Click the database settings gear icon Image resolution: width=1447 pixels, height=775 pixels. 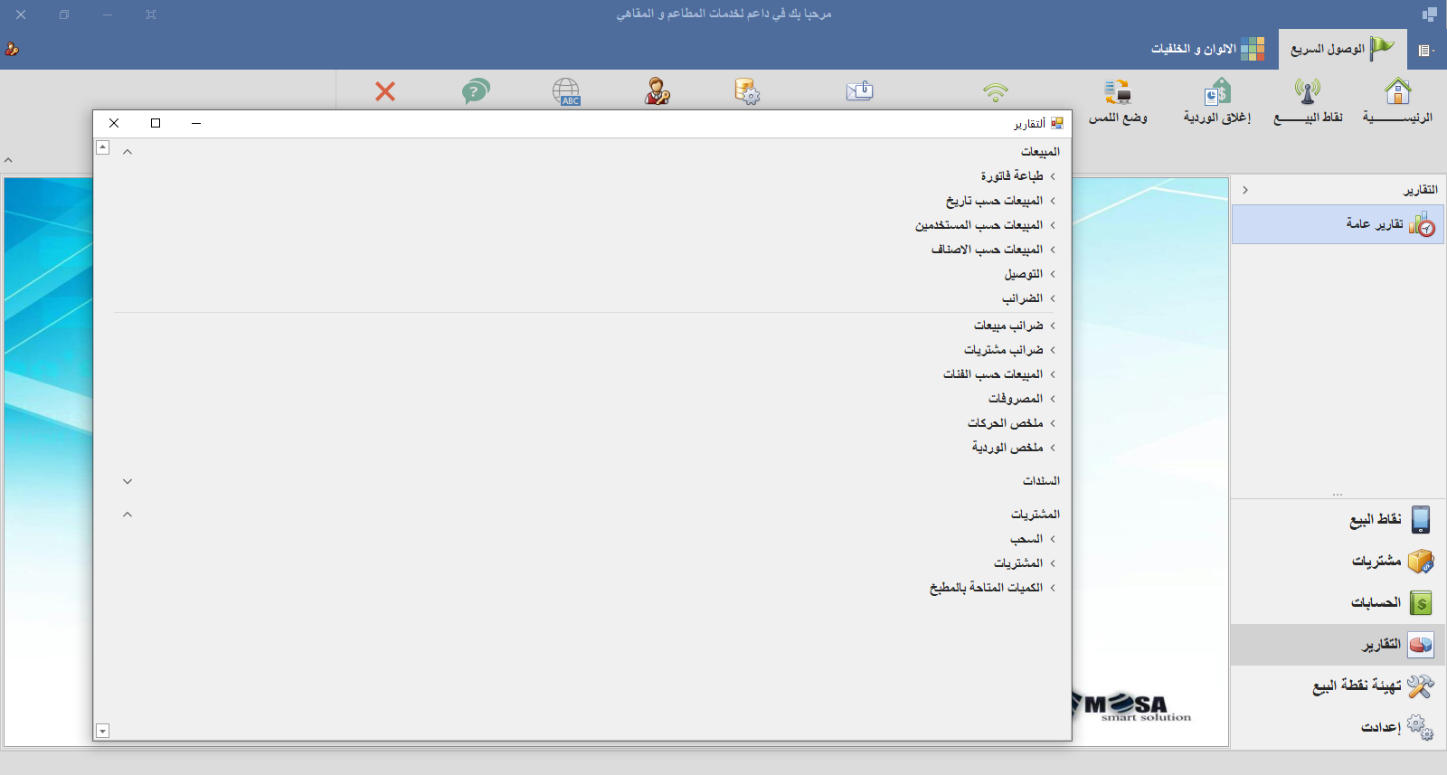[747, 91]
